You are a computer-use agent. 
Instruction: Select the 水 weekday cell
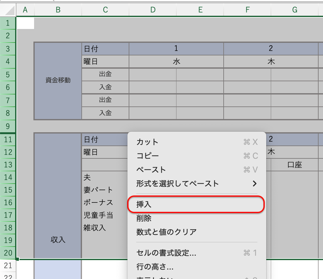(x=176, y=62)
